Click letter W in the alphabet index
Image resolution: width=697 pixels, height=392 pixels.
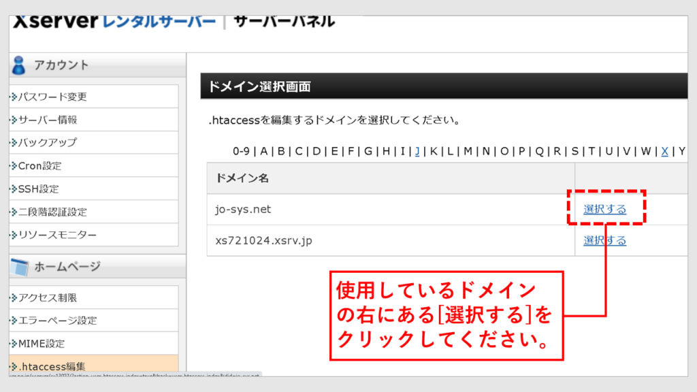(x=645, y=151)
